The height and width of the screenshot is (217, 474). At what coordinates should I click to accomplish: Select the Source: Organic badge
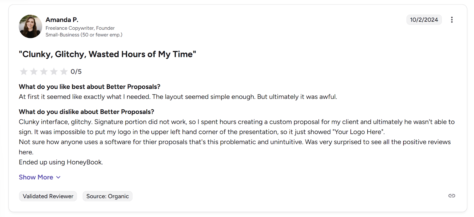107,196
